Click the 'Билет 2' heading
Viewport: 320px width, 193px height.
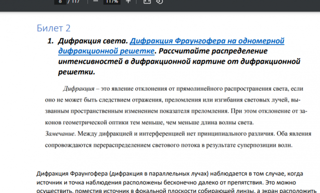[53, 28]
